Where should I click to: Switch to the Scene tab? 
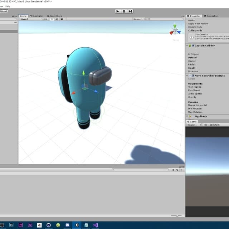click(23, 16)
